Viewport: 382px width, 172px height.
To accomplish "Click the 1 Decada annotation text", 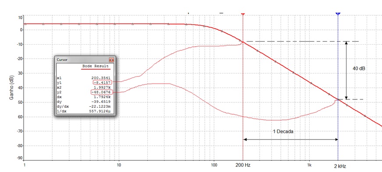I will pos(283,131).
